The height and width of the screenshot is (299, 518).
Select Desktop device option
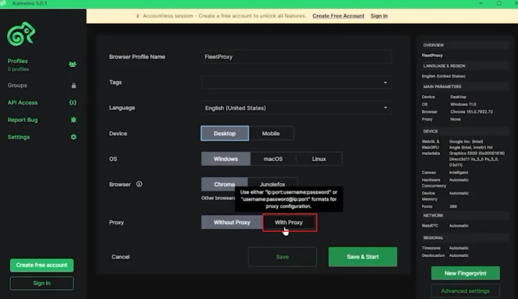point(225,133)
